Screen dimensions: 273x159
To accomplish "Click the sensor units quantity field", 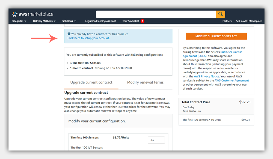I will pyautogui.click(x=156, y=140).
